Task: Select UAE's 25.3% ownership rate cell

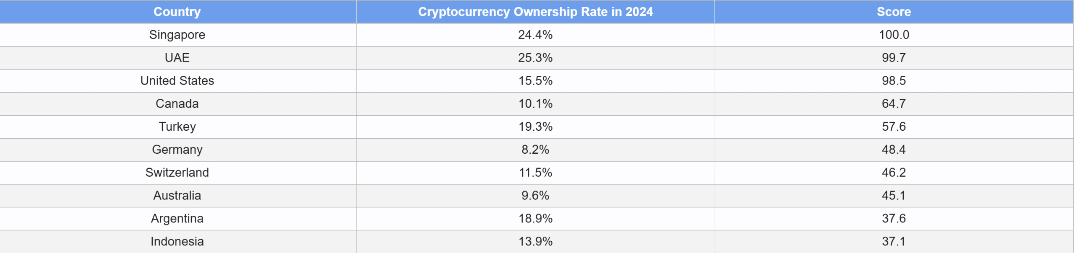Action: (x=535, y=58)
